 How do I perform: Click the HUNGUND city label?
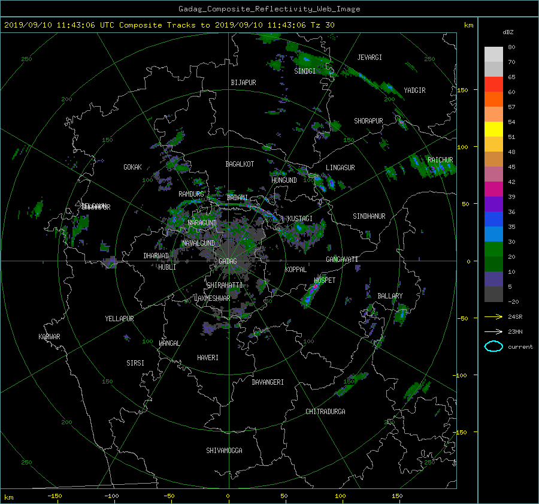(284, 180)
